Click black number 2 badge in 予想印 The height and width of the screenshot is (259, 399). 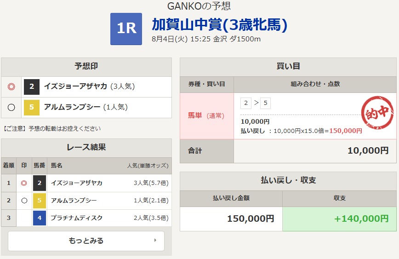32,87
